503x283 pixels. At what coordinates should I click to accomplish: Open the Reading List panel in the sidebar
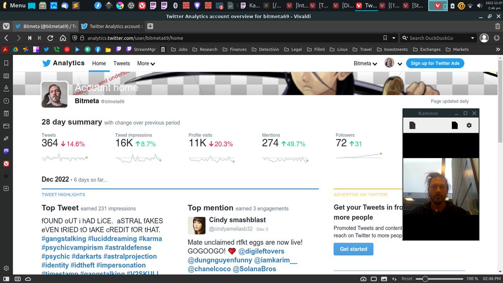pos(6,76)
